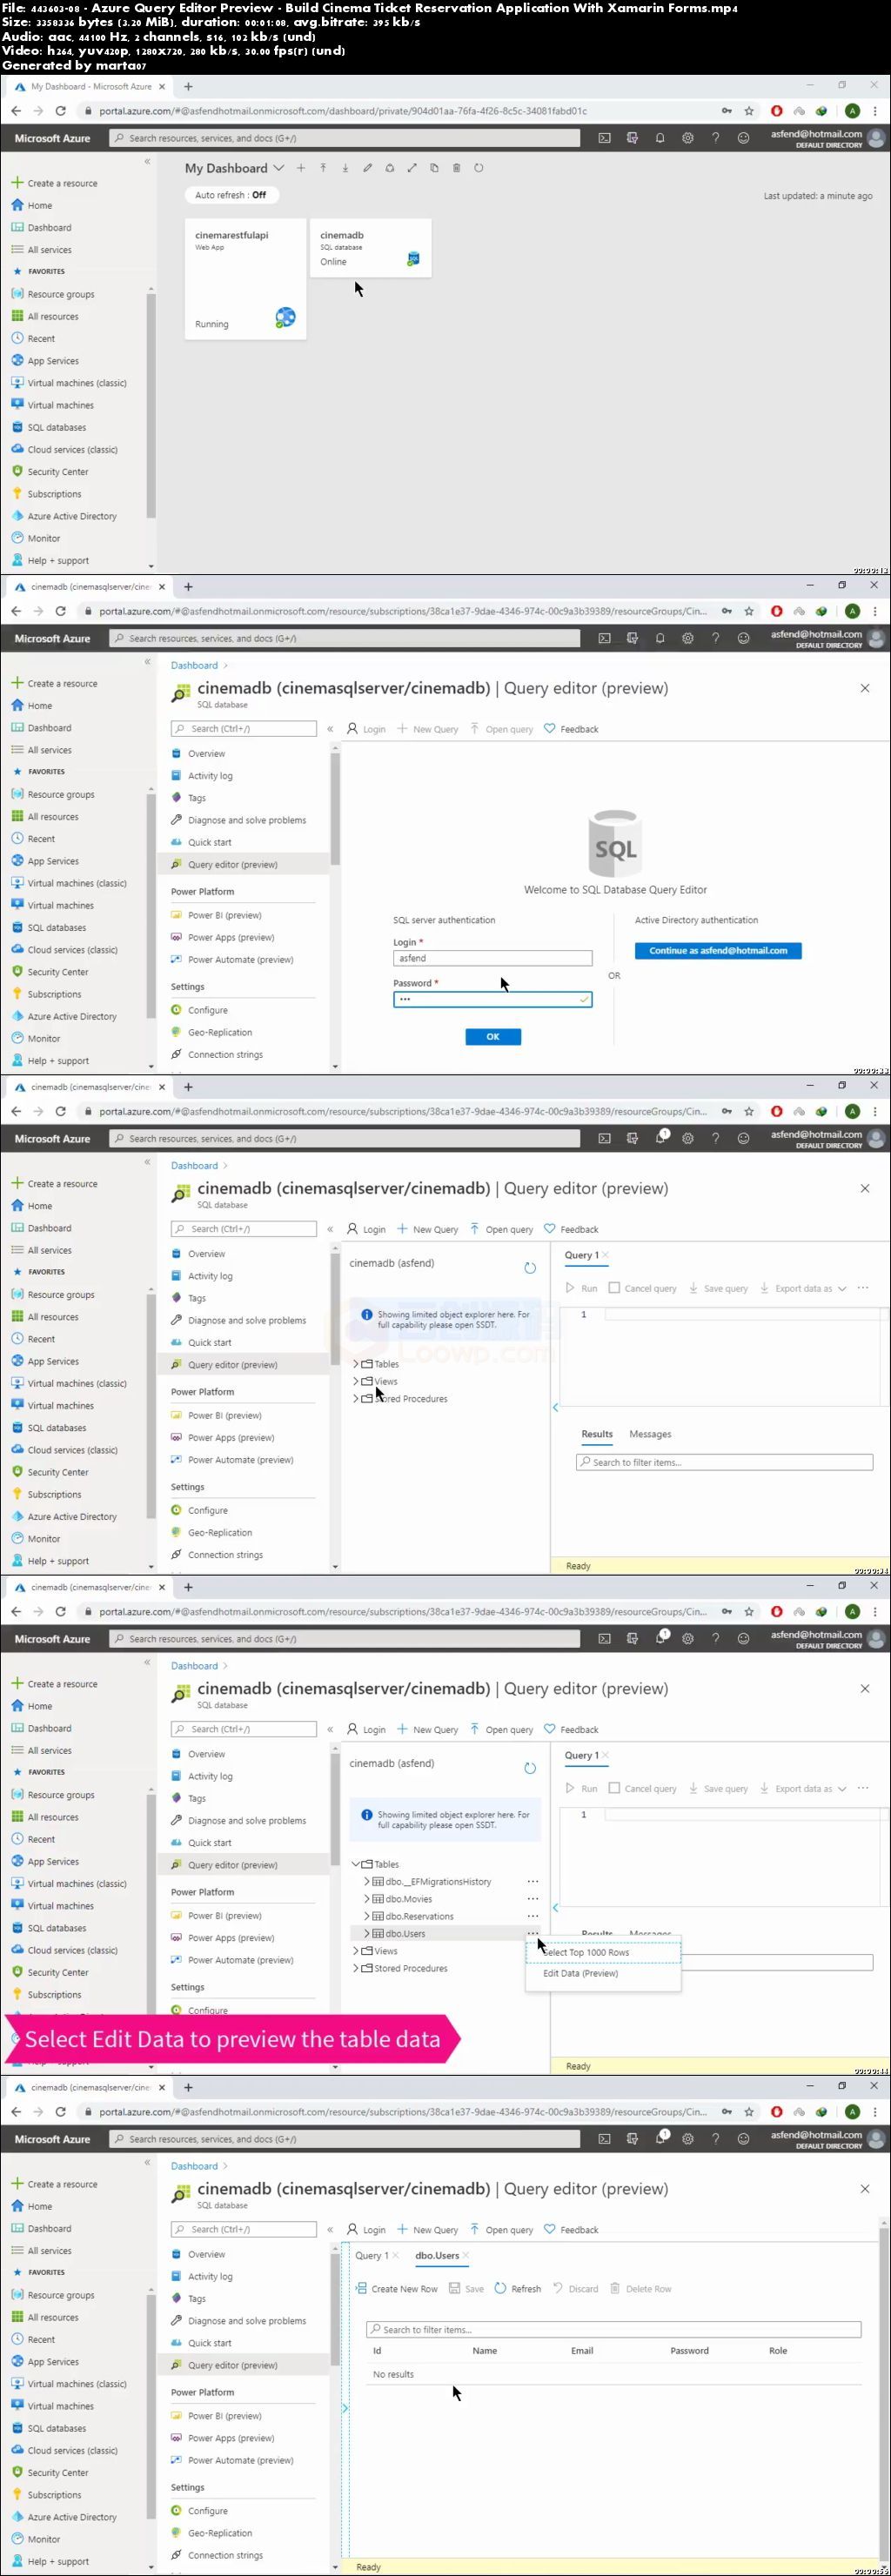This screenshot has height=2576, width=891.
Task: Click Create New Row in dbo.Users toolbar
Action: (396, 2288)
